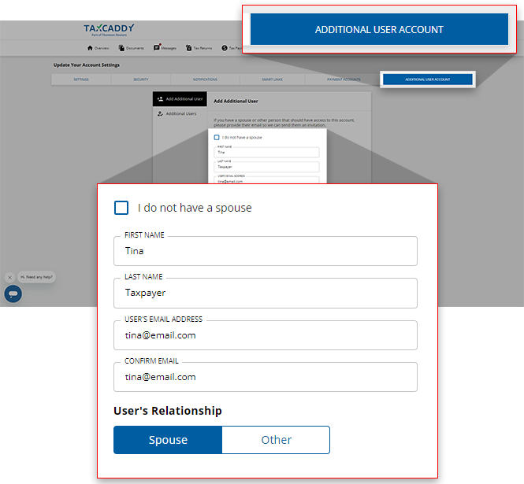Click the small Last Name field

coord(266,167)
